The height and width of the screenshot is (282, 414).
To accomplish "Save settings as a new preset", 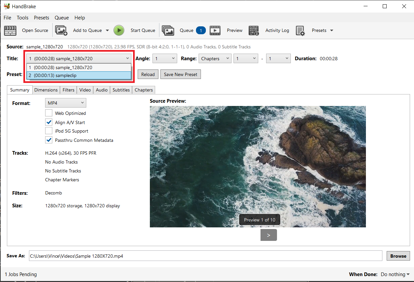I will point(180,74).
